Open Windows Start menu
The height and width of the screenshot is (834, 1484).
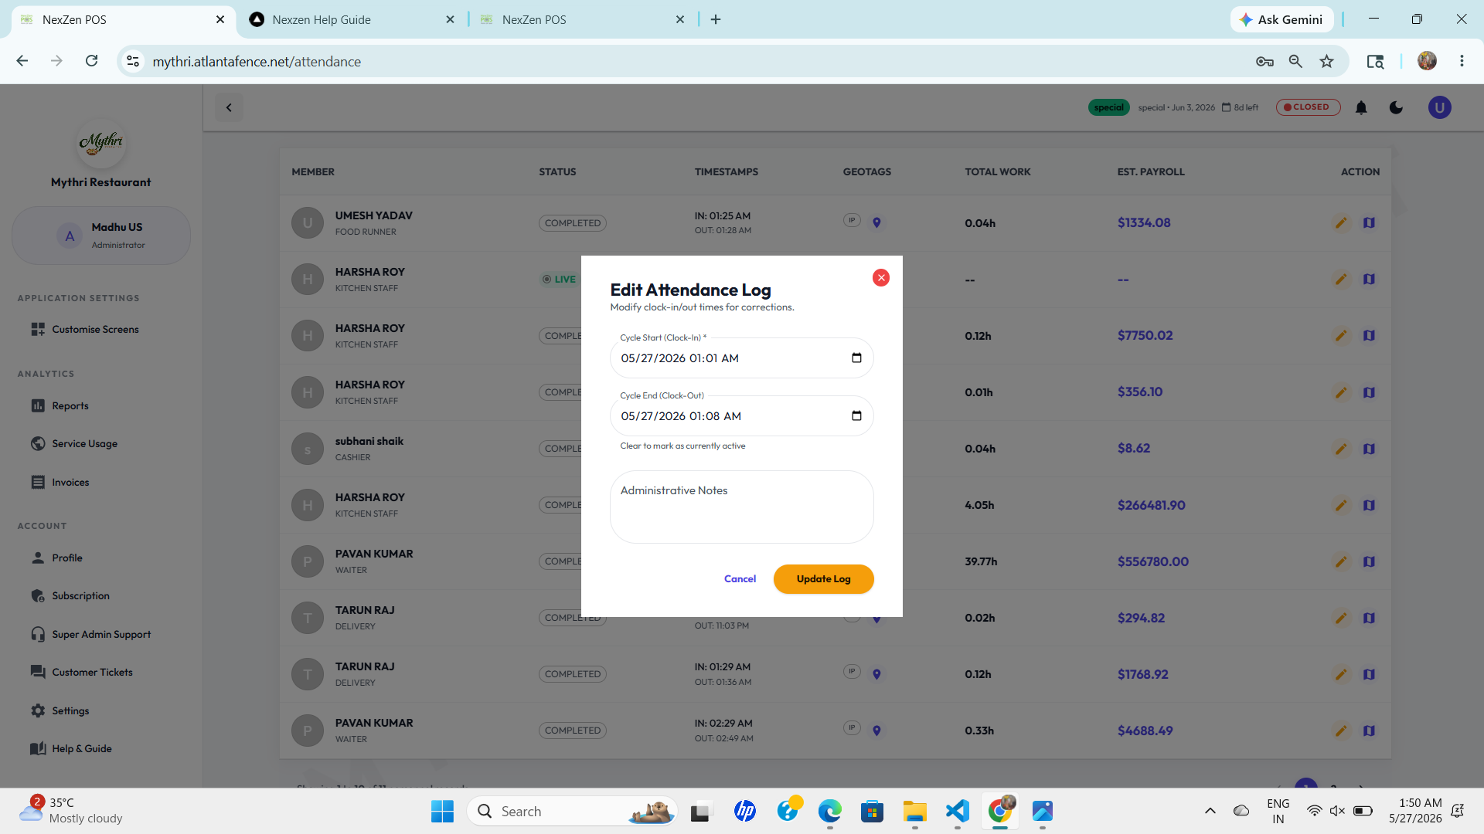[x=442, y=812]
